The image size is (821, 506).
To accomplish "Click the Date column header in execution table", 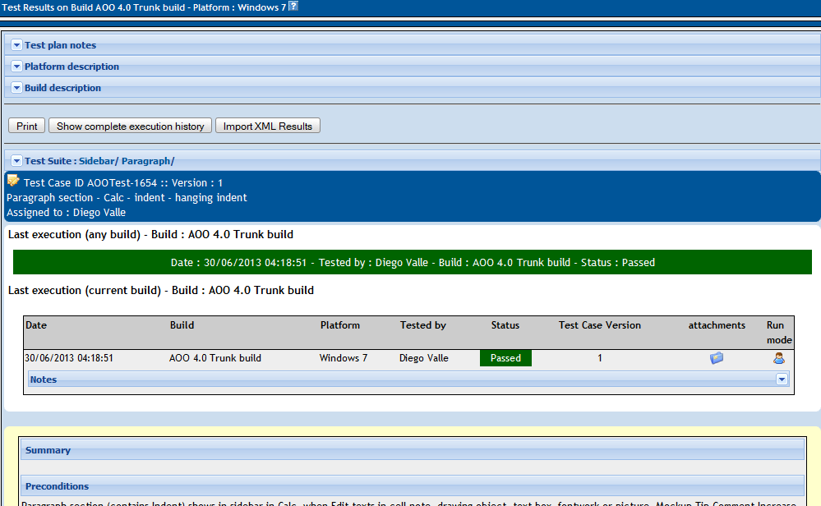I will coord(36,325).
